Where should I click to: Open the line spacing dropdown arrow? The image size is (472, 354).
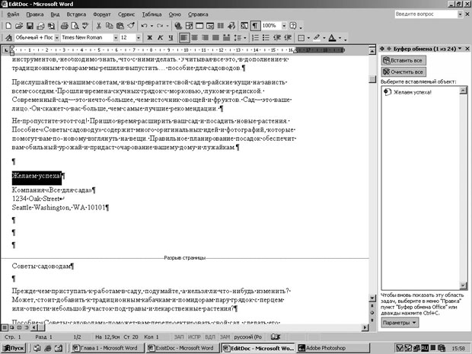[244, 37]
